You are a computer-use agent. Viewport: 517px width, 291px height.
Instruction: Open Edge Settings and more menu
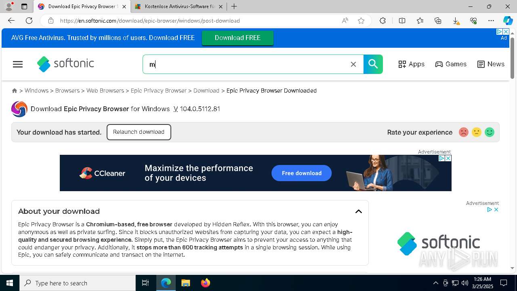(x=491, y=21)
